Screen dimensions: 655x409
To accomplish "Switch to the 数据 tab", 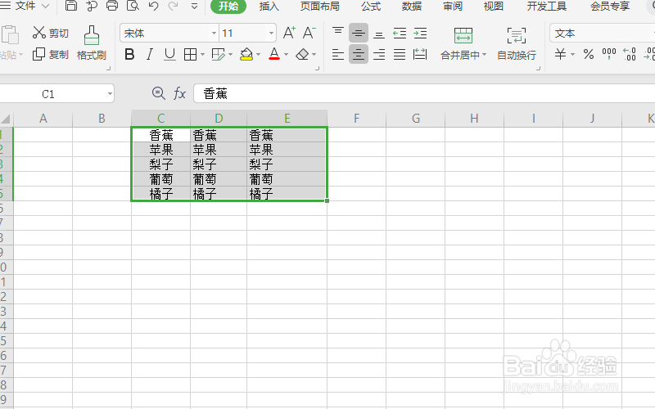I will (412, 6).
